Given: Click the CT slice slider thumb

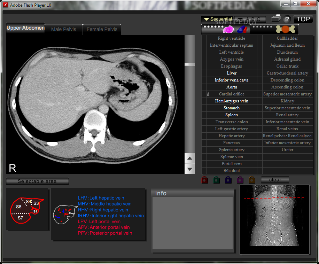Looking at the screenshot, I should pyautogui.click(x=189, y=64).
